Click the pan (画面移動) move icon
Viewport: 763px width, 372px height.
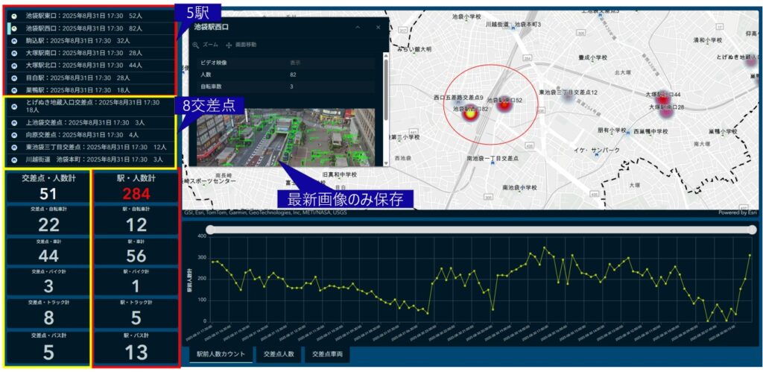pyautogui.click(x=229, y=45)
